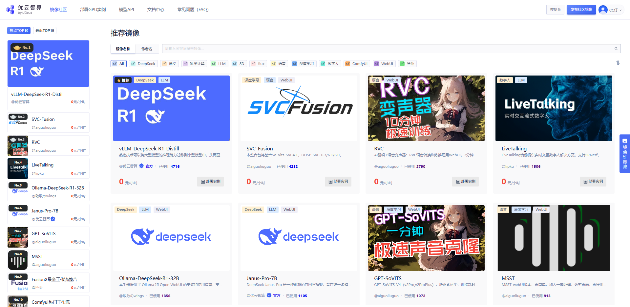The width and height of the screenshot is (630, 307).
Task: Click No.8 MSST sidebar icon
Action: click(18, 260)
